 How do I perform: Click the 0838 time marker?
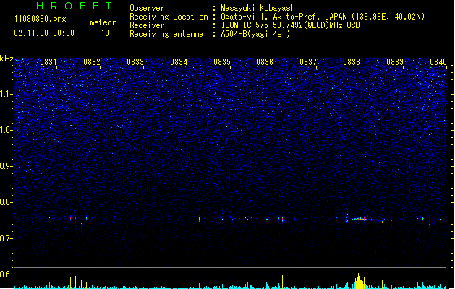(352, 62)
